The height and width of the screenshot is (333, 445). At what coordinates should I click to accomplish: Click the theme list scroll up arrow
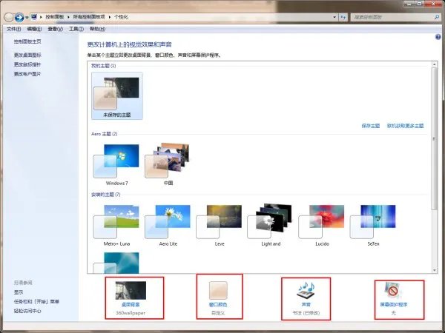434,64
